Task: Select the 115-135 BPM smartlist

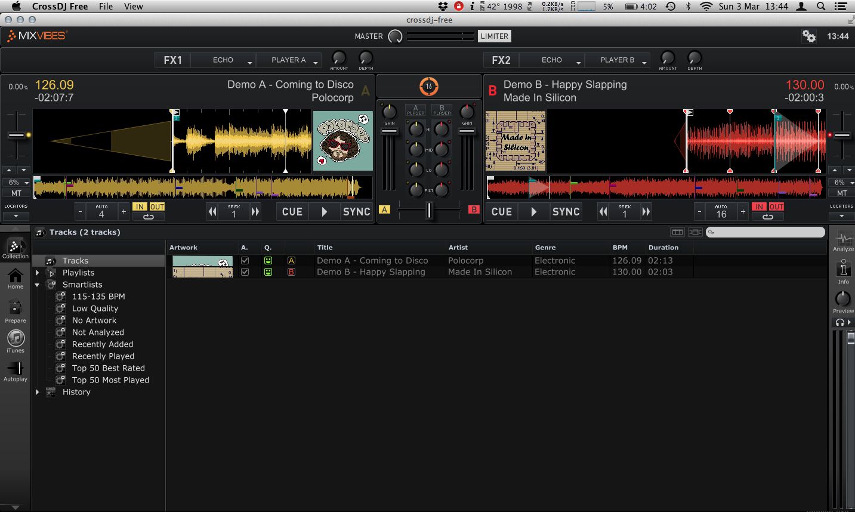Action: (x=98, y=297)
